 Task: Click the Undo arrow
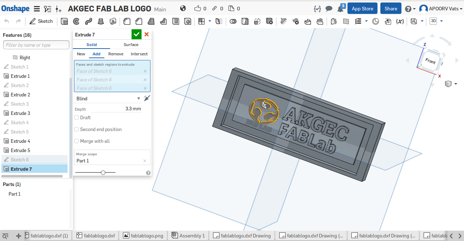click(x=7, y=21)
